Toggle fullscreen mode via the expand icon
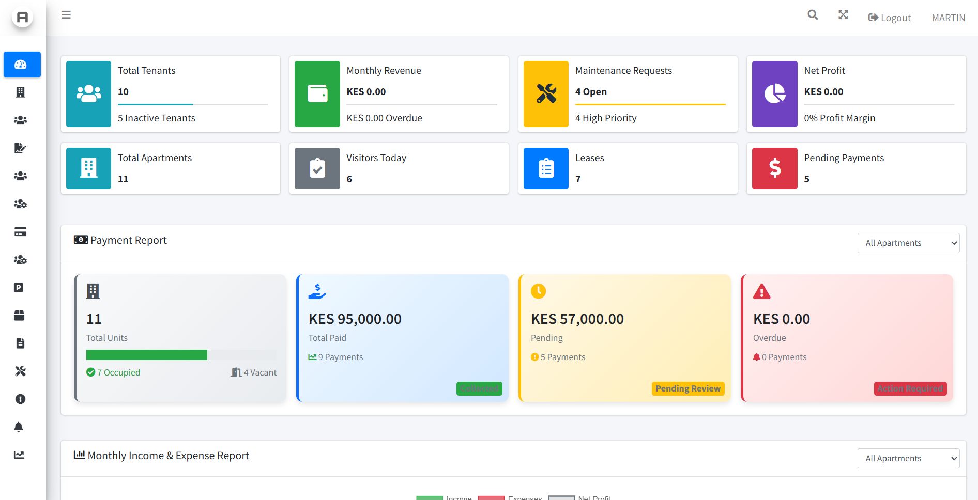Viewport: 978px width, 500px height. (843, 15)
